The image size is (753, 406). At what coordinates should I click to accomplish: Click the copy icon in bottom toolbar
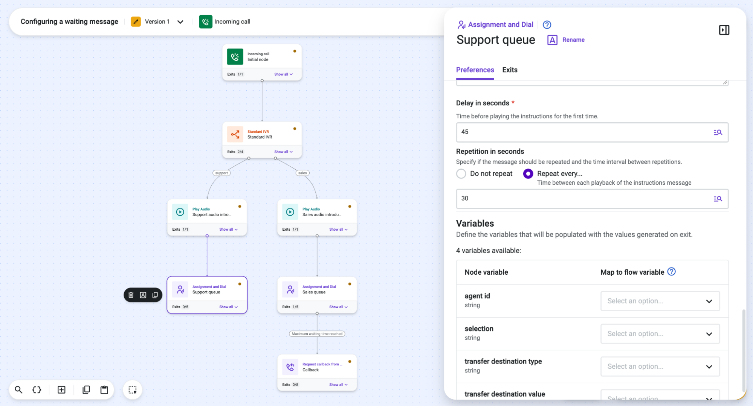pyautogui.click(x=86, y=390)
